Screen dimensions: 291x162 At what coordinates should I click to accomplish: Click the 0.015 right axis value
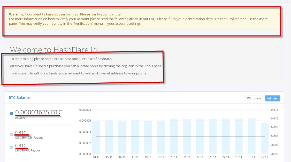(x=274, y=110)
